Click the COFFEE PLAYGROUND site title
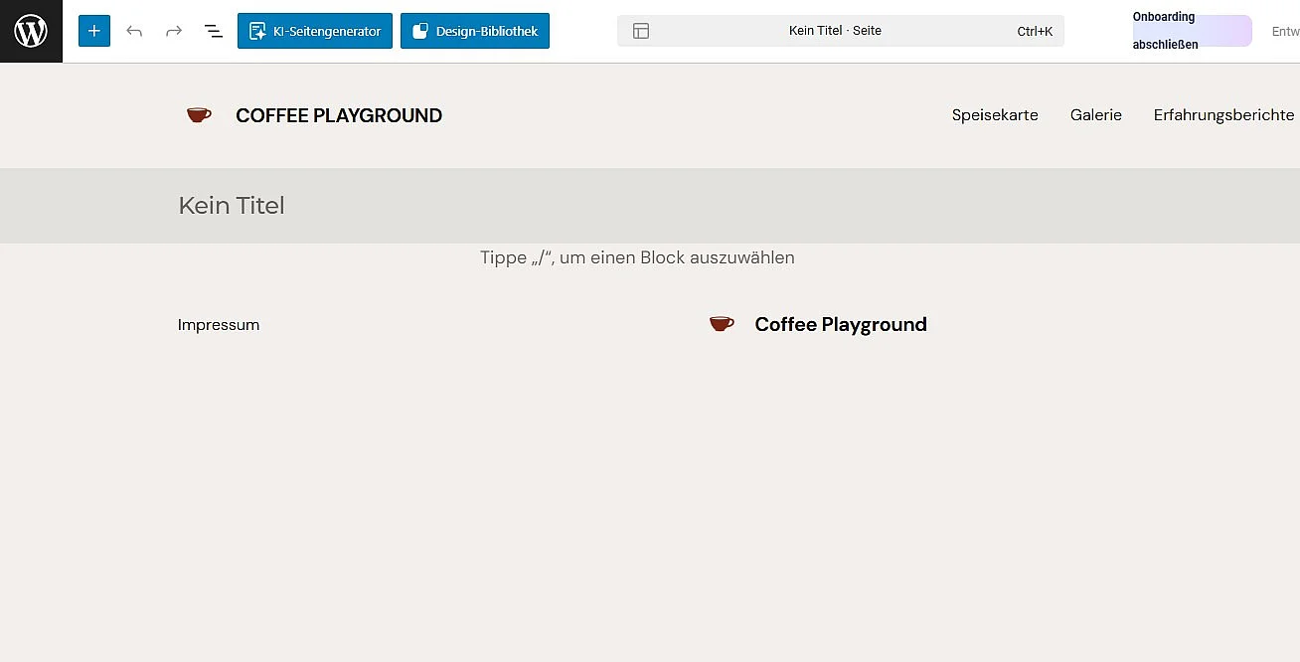 [339, 115]
